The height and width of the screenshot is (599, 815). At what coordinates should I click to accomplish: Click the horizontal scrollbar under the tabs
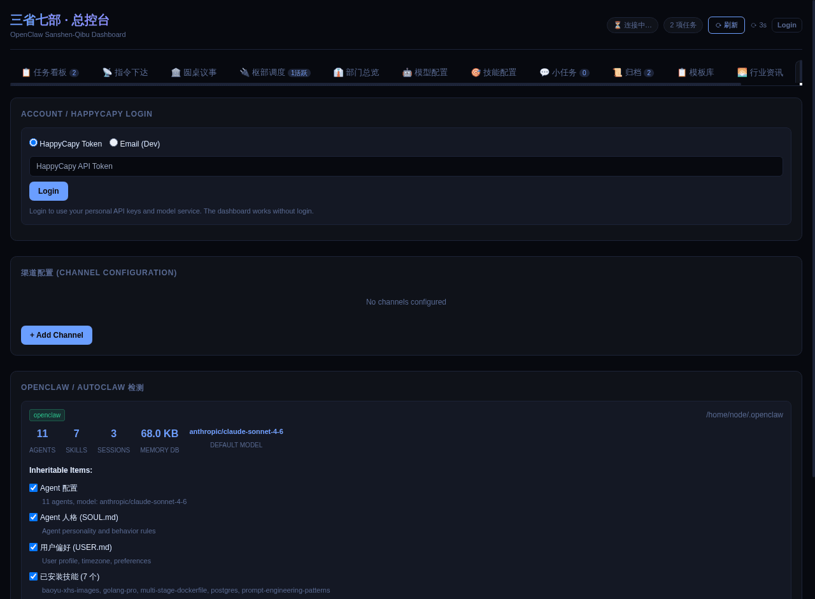(376, 84)
